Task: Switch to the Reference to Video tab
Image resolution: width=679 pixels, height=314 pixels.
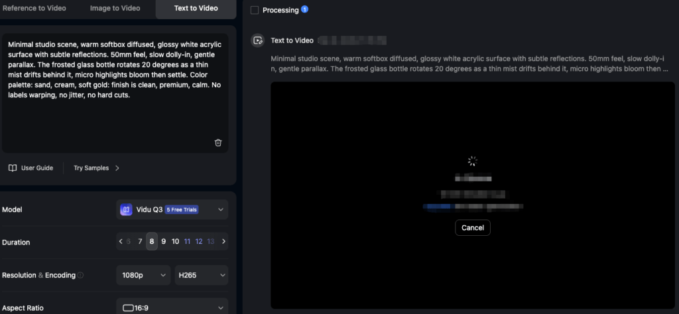Action: click(x=36, y=8)
